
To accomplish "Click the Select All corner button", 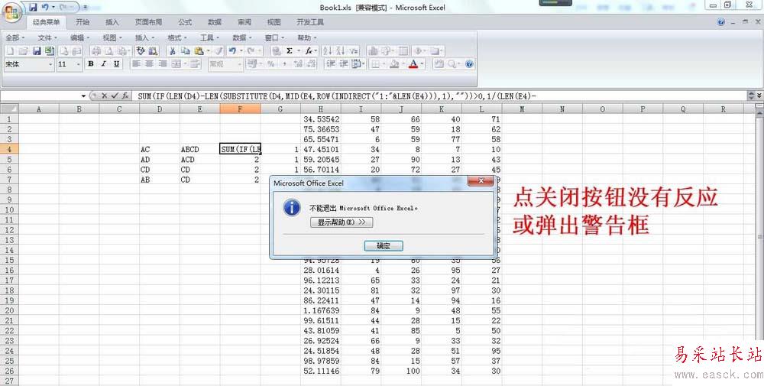I will point(9,109).
